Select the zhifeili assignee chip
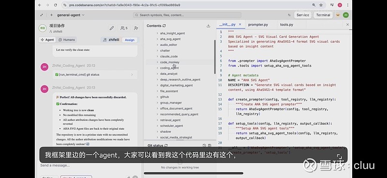Viewport: 387px width, 178px height. [x=111, y=40]
